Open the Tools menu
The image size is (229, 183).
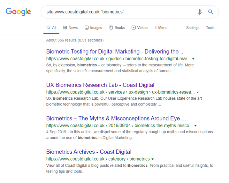tap(210, 28)
